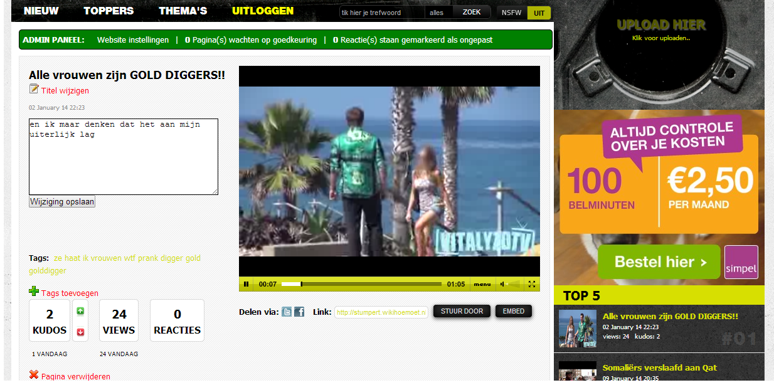Open the player 'menu' button
Image resolution: width=774 pixels, height=385 pixels.
point(482,284)
